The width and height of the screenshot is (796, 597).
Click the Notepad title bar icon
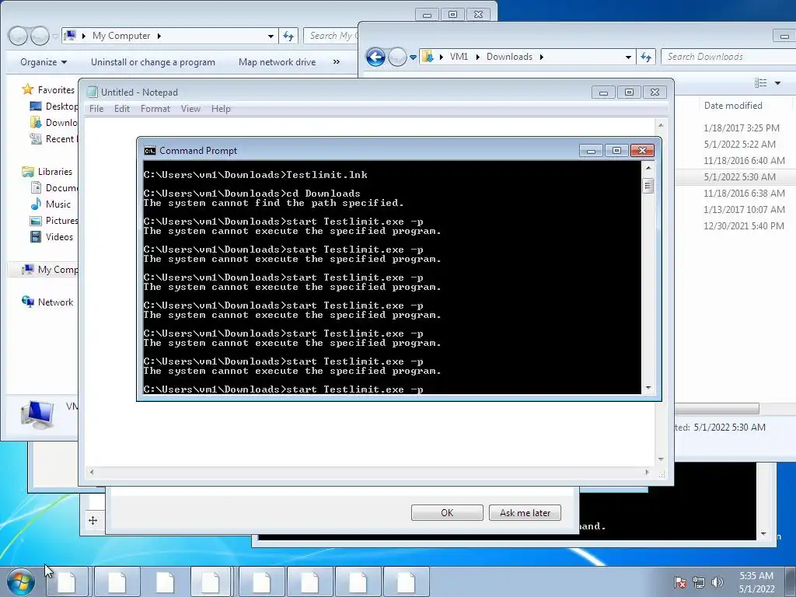click(x=93, y=92)
